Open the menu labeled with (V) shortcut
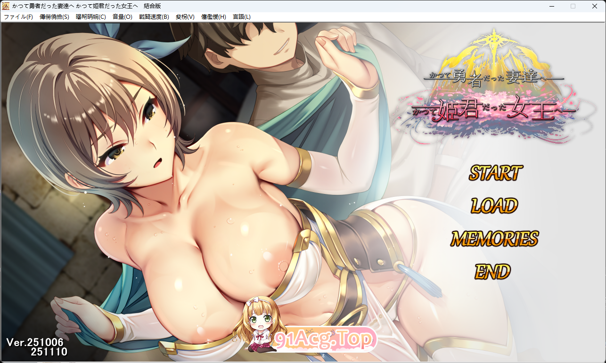Viewport: 606px width, 363px height. coord(185,17)
